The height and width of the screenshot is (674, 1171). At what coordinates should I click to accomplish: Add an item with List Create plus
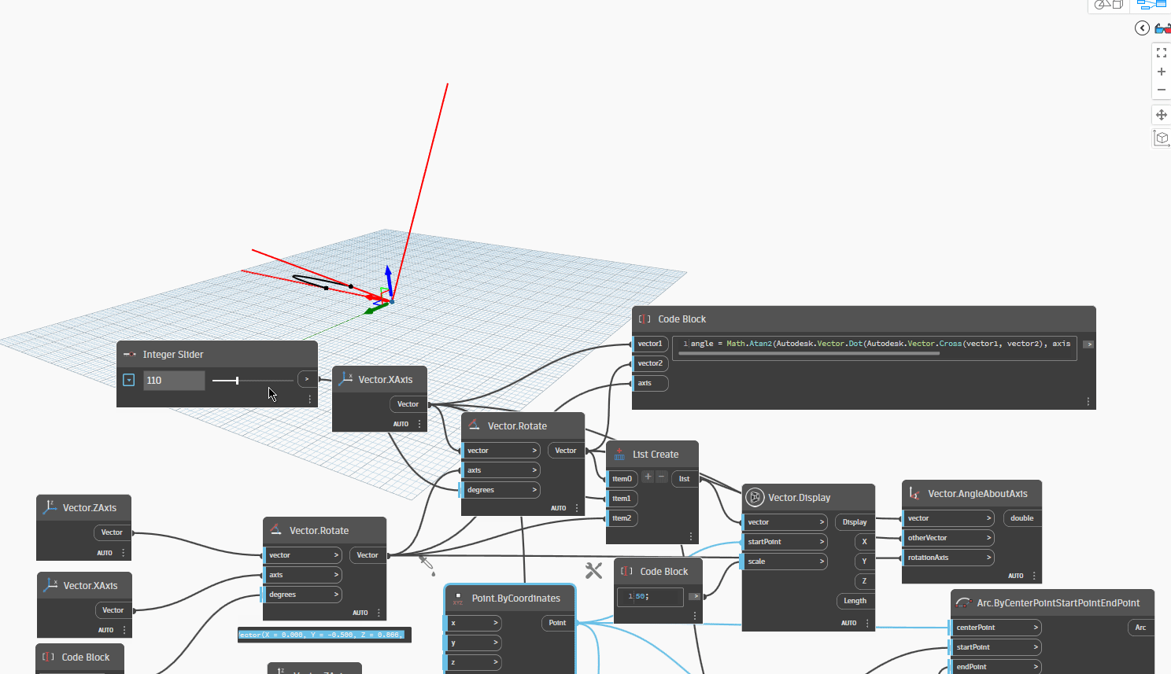[648, 477]
